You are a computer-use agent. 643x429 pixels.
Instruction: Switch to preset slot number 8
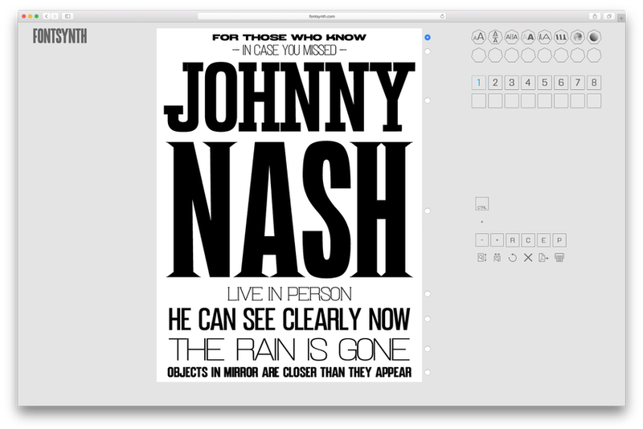pos(594,83)
